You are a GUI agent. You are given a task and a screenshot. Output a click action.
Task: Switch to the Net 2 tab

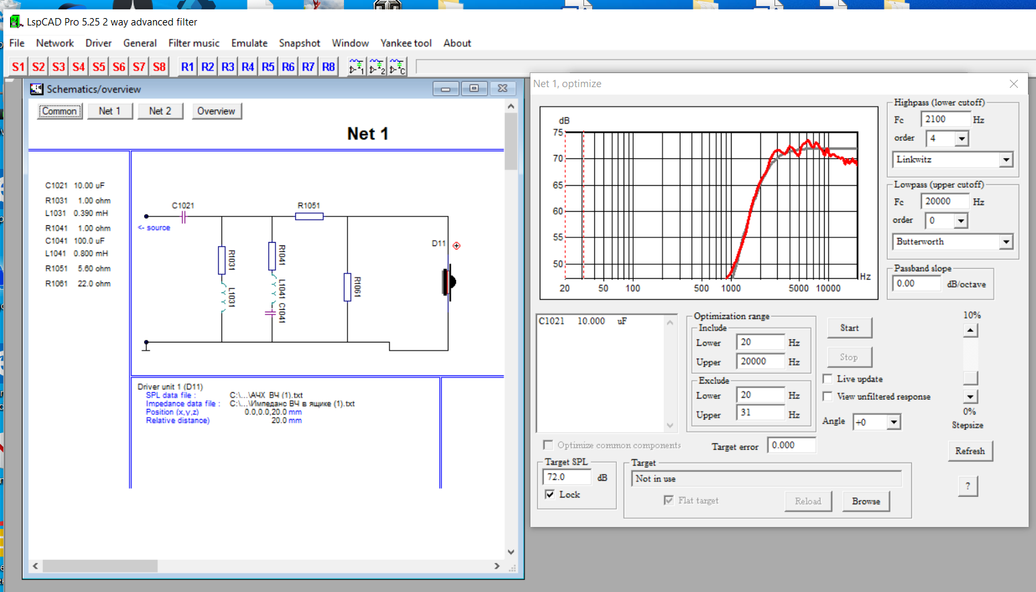[x=160, y=111]
